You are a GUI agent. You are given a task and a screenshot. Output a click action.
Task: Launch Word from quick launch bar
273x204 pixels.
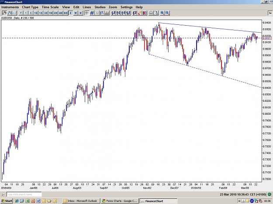[38, 201]
